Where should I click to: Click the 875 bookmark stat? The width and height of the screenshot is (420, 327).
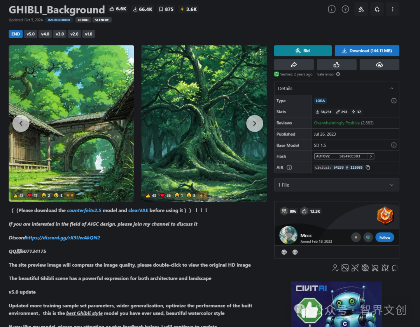(166, 9)
